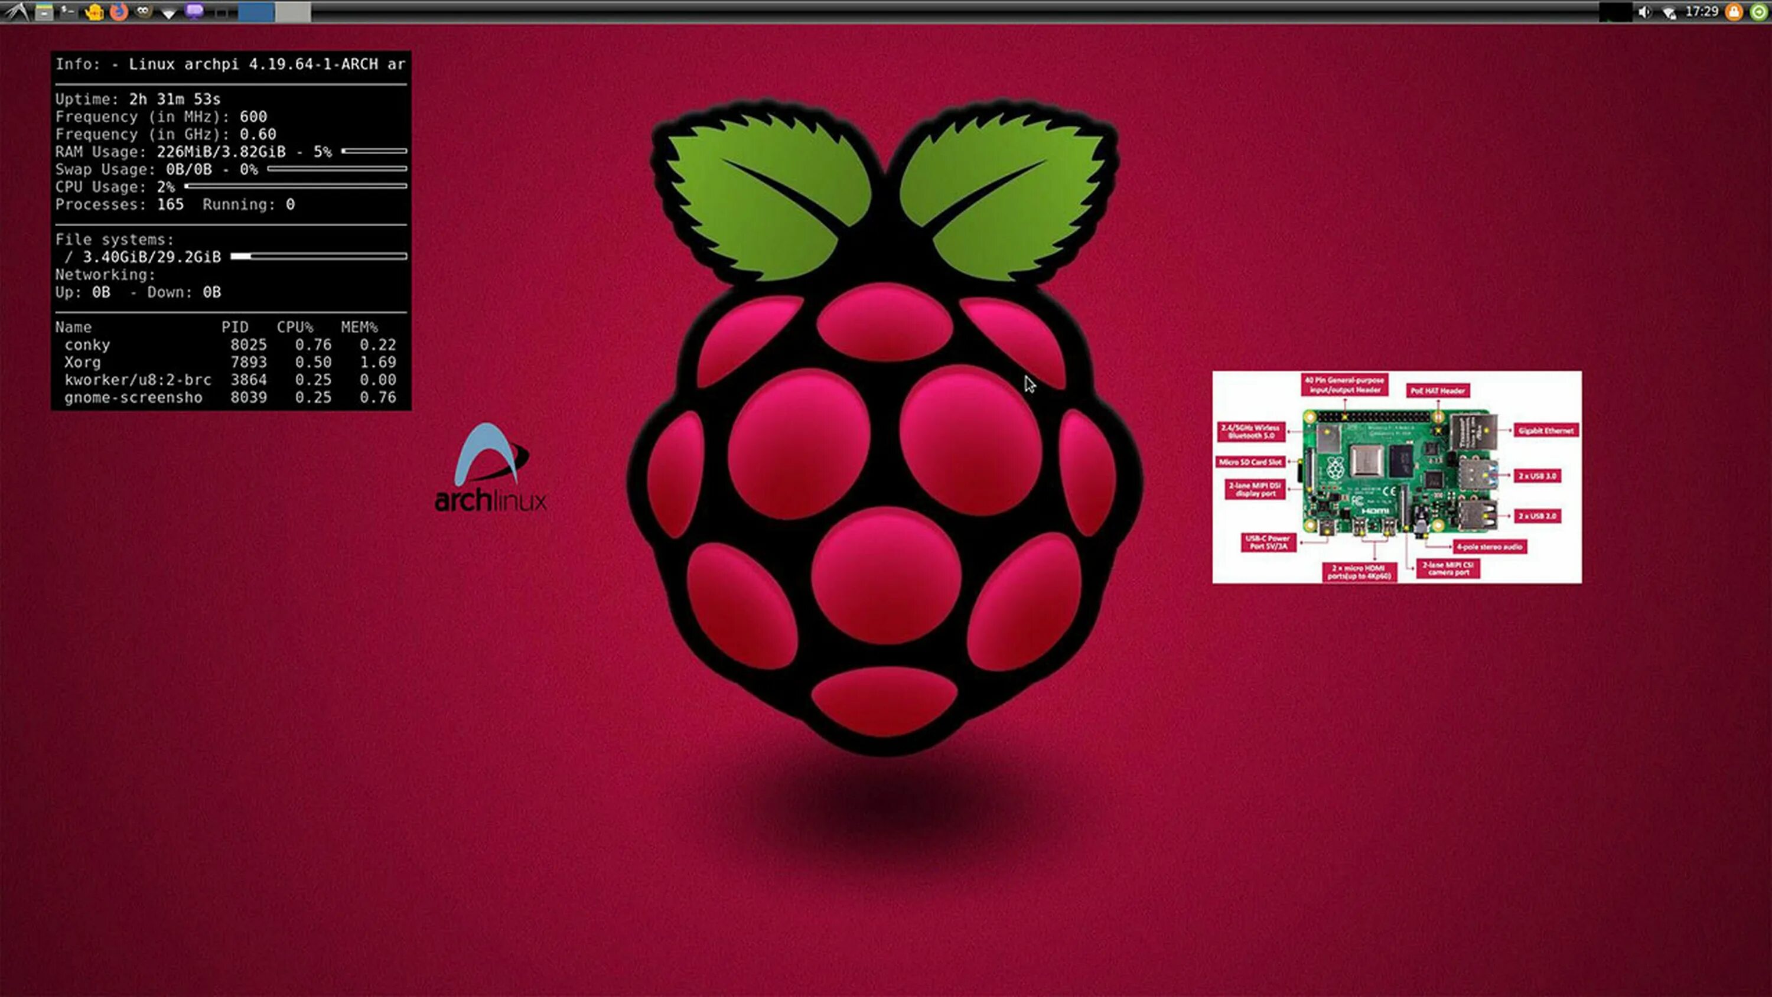This screenshot has height=997, width=1772.
Task: Click the "Micro SD Card Slot" diagram label
Action: point(1250,462)
